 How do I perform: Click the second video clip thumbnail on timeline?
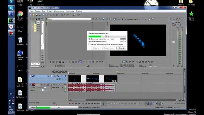(93, 79)
